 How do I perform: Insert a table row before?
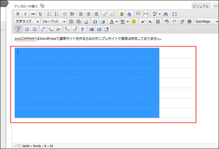(x=43, y=29)
